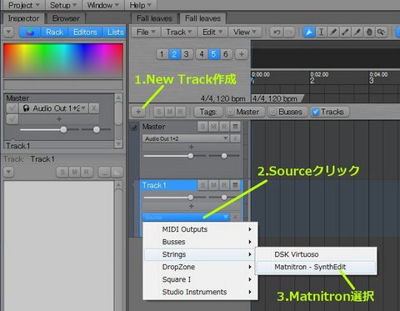The width and height of the screenshot is (400, 311).
Task: Toggle the Master tag checkbox
Action: click(231, 112)
